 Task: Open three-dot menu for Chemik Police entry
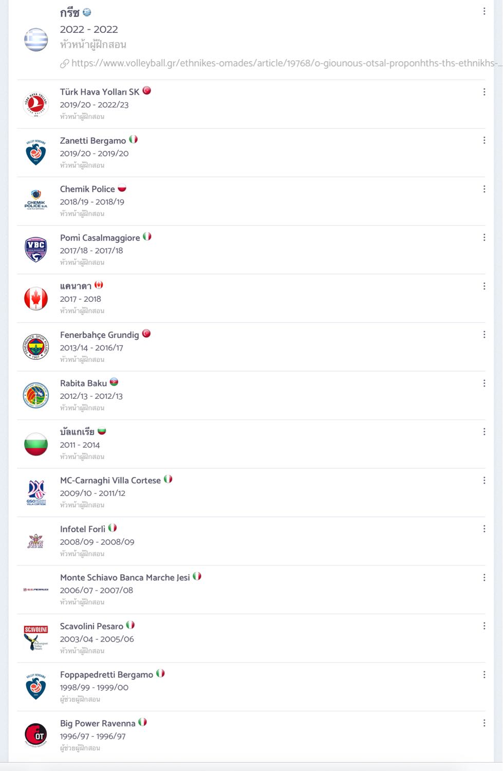(484, 189)
